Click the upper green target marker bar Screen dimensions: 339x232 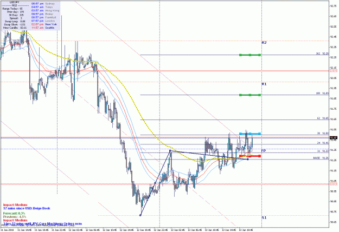pos(250,55)
